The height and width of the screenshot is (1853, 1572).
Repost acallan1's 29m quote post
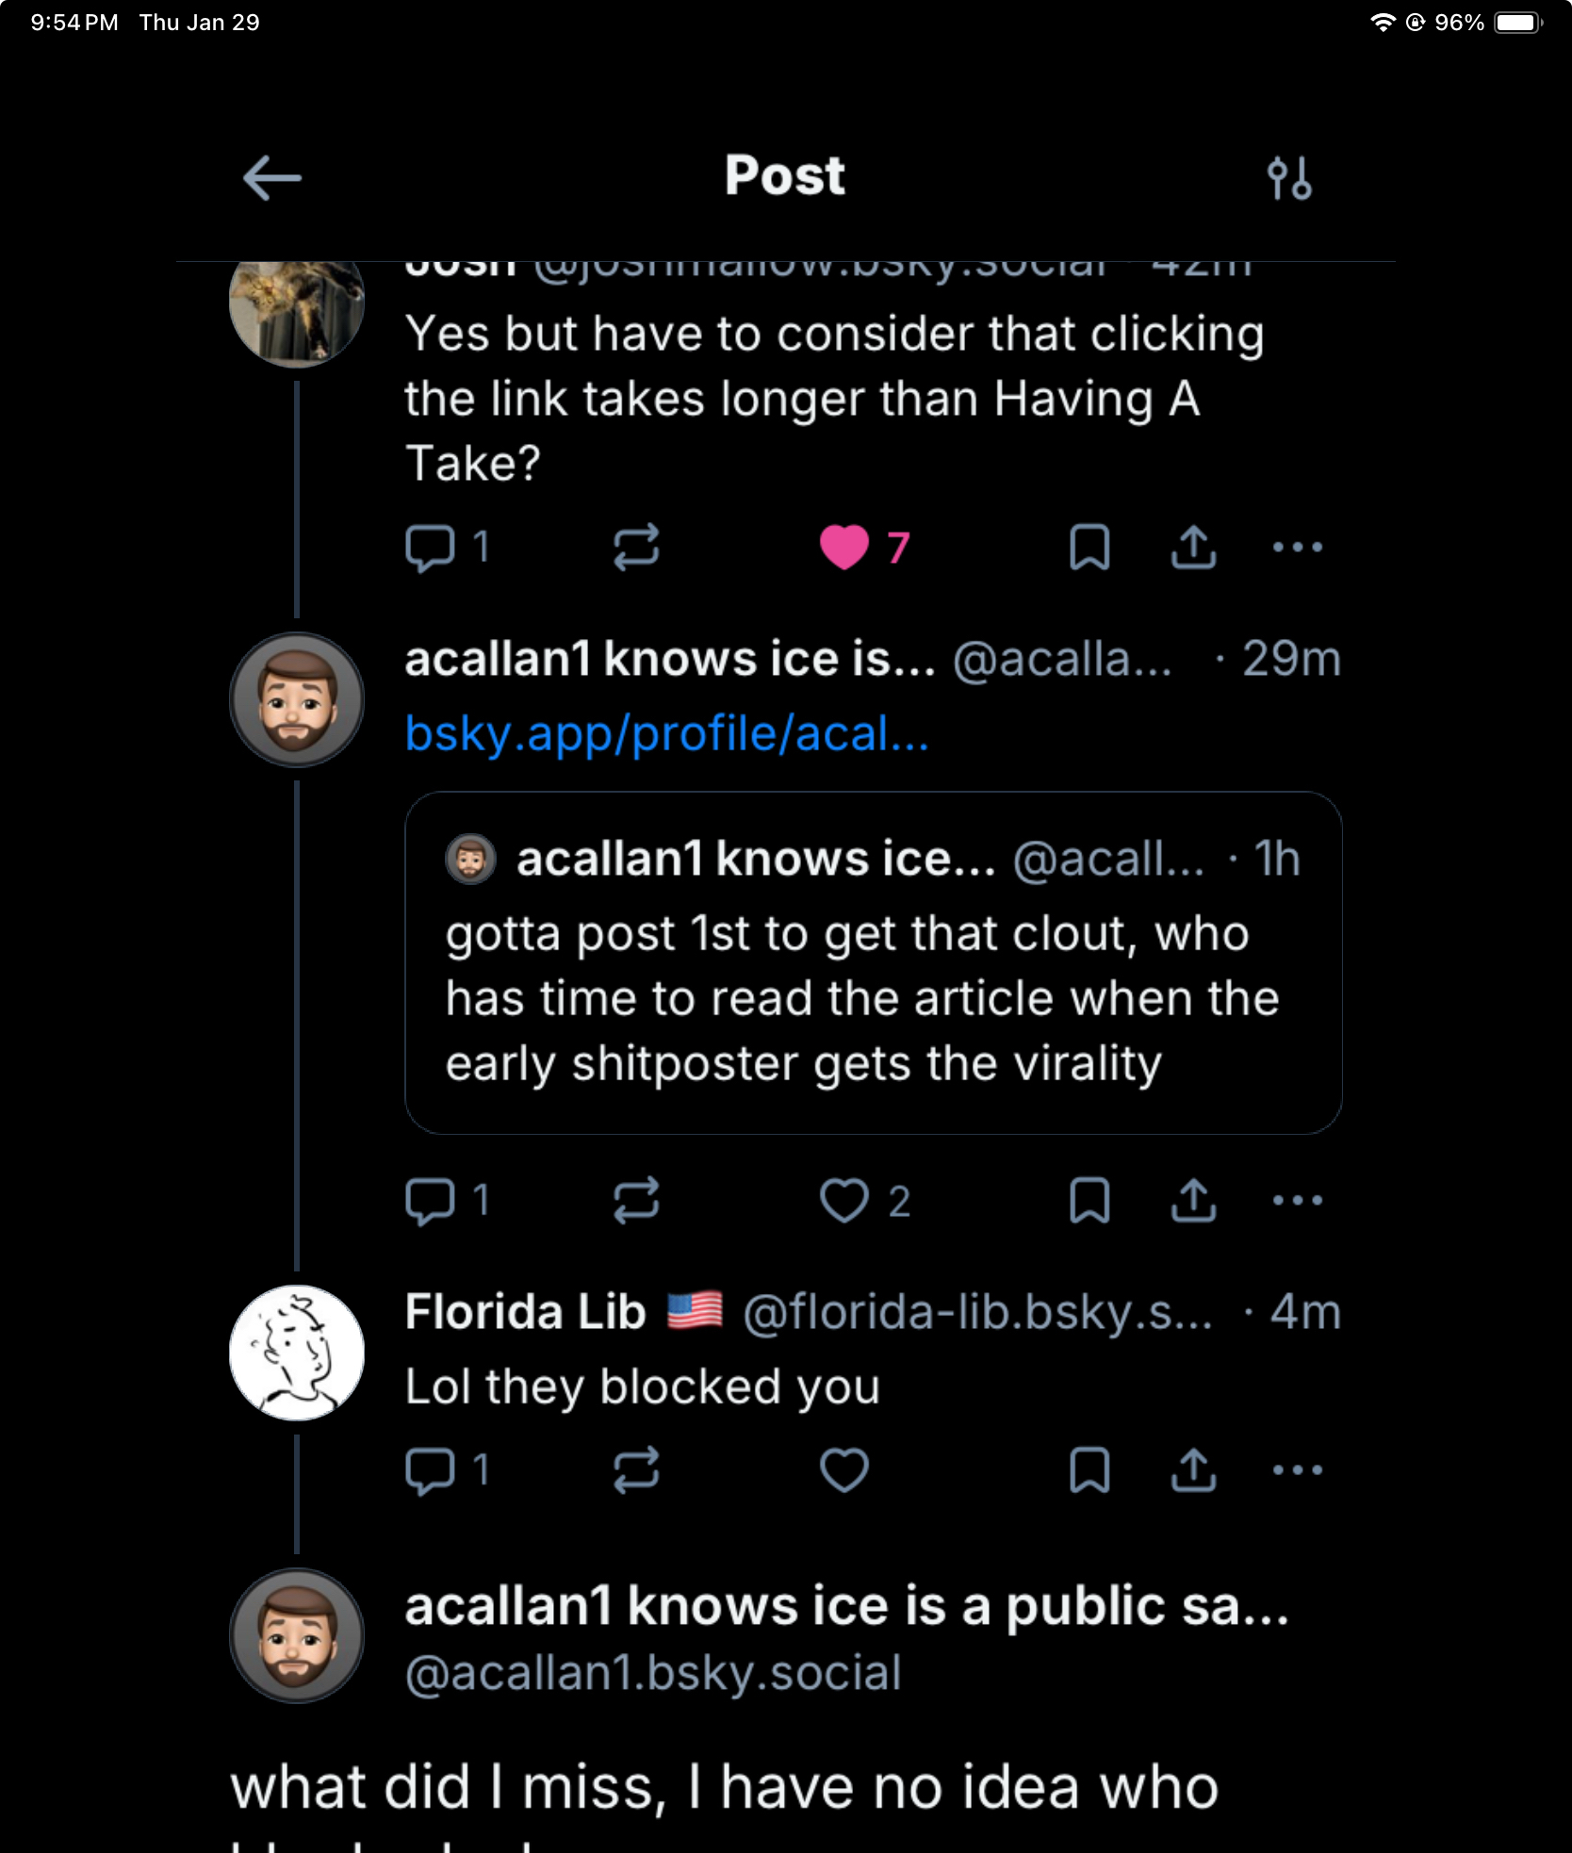[636, 1201]
